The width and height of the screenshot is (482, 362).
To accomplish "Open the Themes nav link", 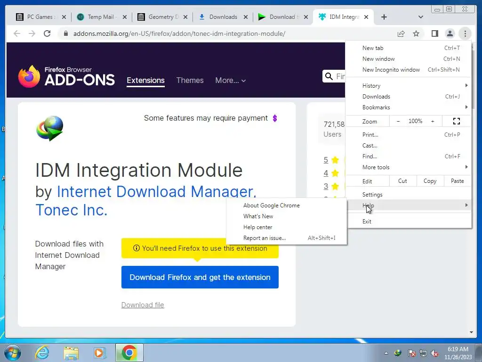I will [x=190, y=80].
